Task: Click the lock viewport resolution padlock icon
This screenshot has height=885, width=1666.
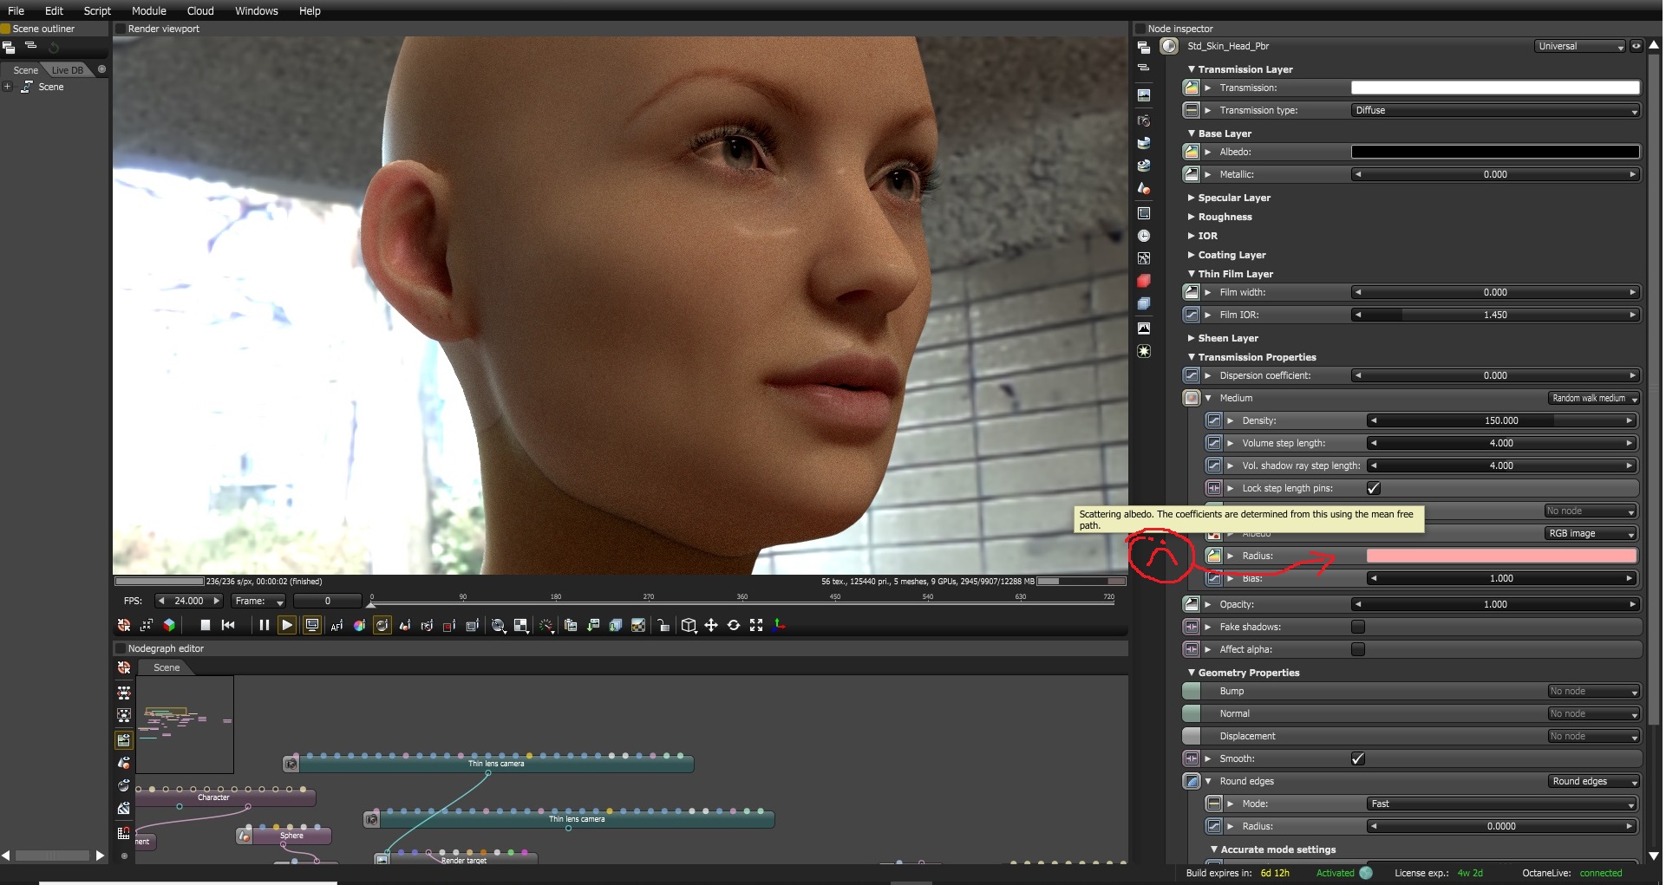Action: (x=663, y=626)
